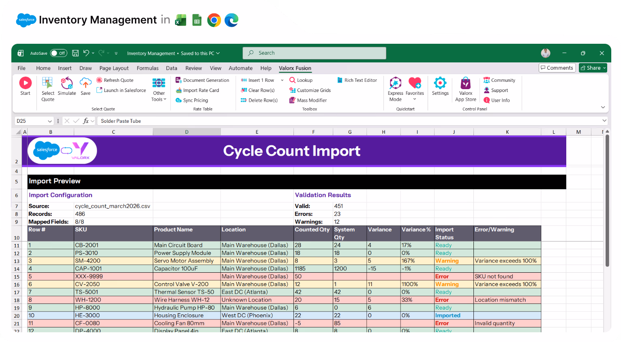Open the Formulas menu tab

148,68
